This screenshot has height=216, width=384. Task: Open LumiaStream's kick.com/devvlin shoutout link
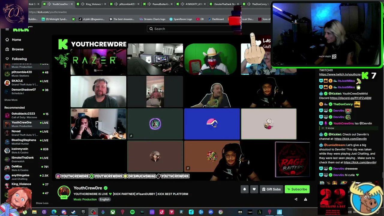pos(359,163)
